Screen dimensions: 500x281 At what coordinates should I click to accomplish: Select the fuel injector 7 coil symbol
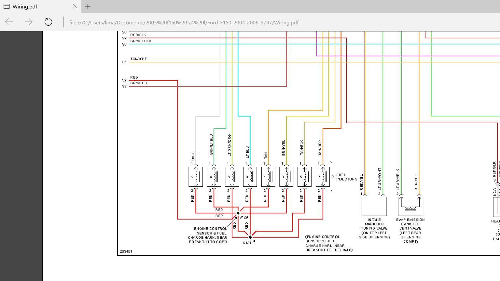[323, 177]
